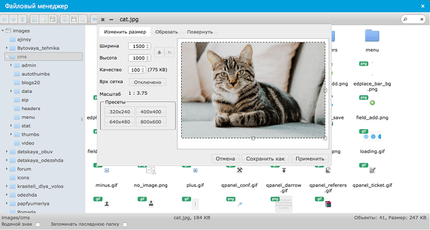Toggle the aspect ratio lock icon

(x=159, y=52)
